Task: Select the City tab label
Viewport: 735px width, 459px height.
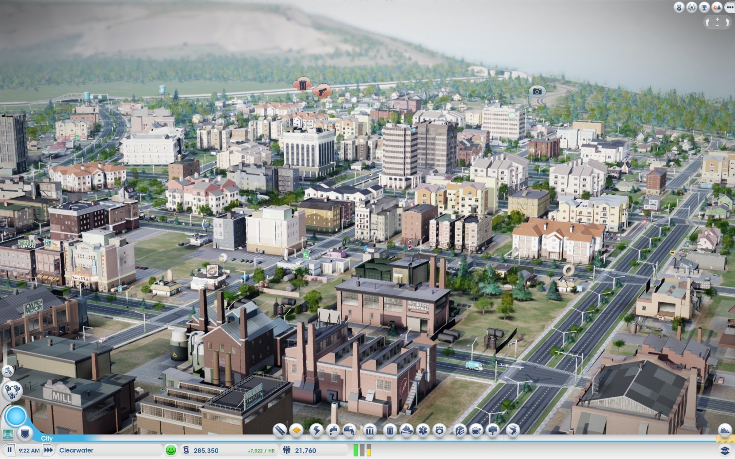Action: tap(47, 438)
